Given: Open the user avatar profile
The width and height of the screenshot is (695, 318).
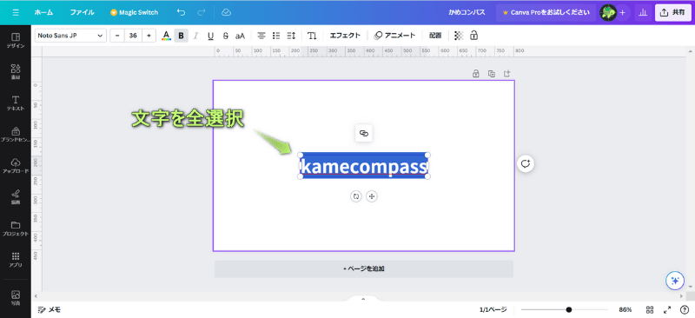Looking at the screenshot, I should tap(607, 12).
